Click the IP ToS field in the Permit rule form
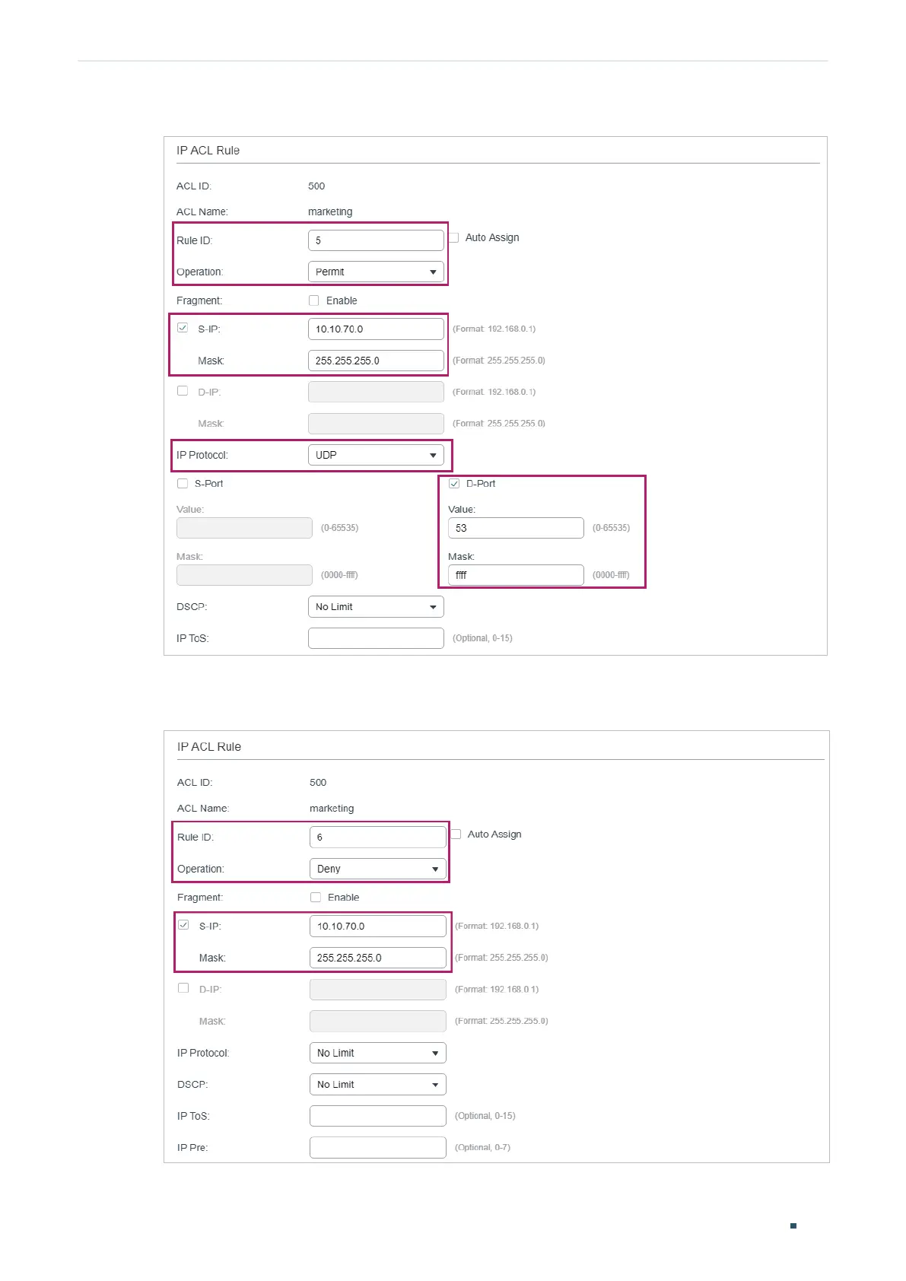 [376, 638]
